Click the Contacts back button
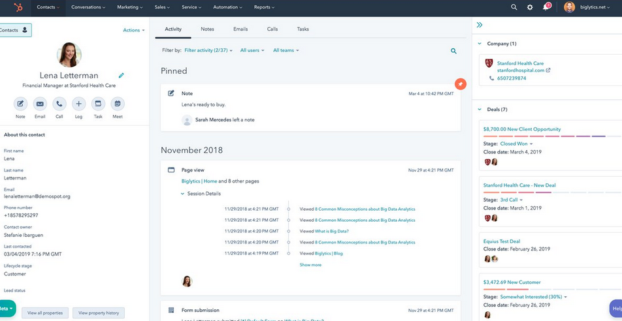Screen dimensions: 622x321 point(14,30)
